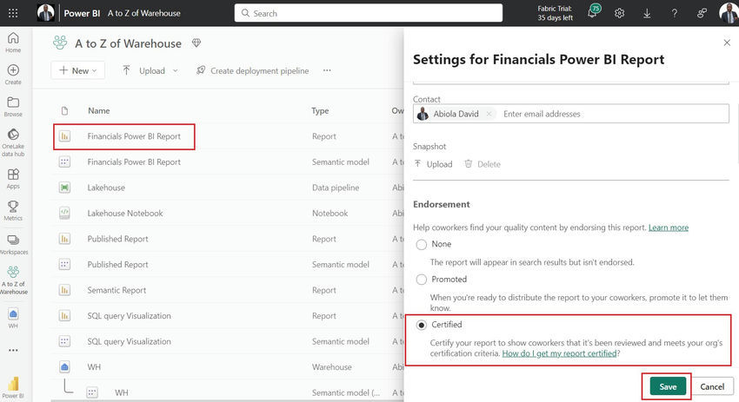
Task: Select the None endorsement option
Action: click(x=422, y=245)
